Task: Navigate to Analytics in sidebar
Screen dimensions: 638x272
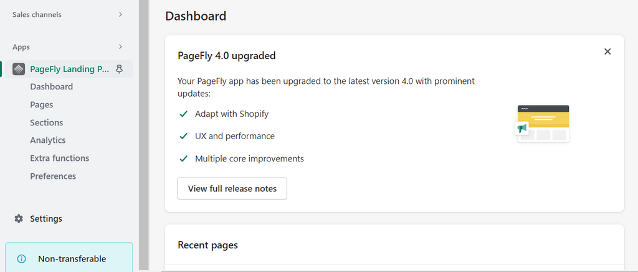Action: (48, 140)
